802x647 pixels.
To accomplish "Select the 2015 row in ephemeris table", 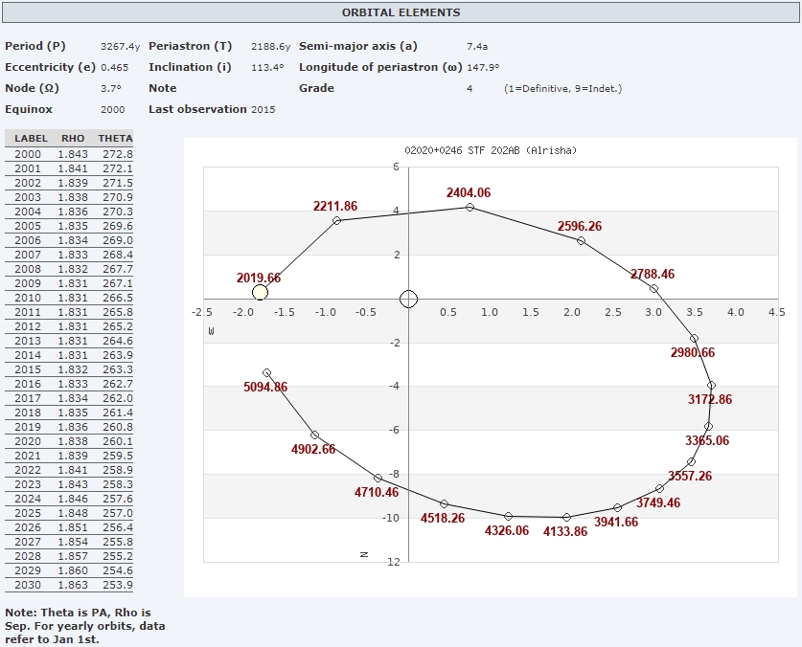I will coord(69,369).
